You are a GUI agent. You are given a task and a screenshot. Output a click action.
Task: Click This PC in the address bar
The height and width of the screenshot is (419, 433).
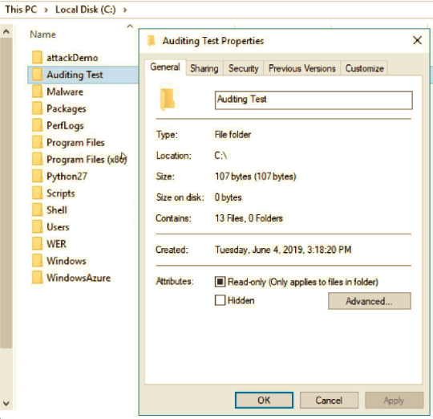coord(22,10)
